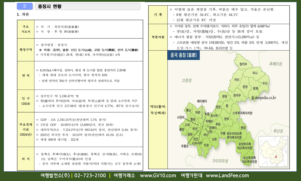The height and width of the screenshot is (181, 301).
Task: Select the '행정구역' row header
Action: [25, 49]
